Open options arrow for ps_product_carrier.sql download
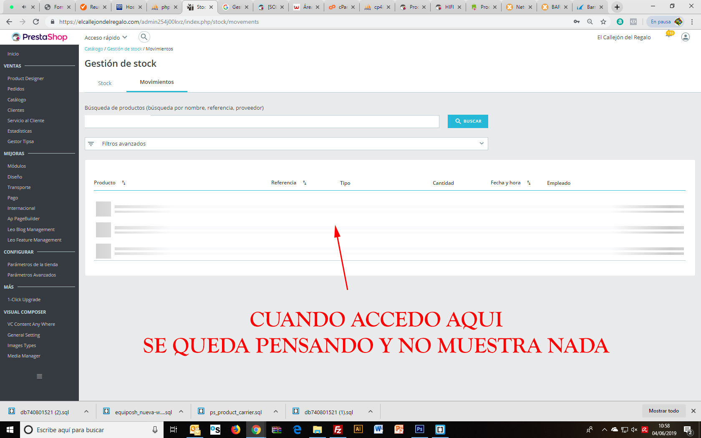This screenshot has width=701, height=438. tap(276, 412)
